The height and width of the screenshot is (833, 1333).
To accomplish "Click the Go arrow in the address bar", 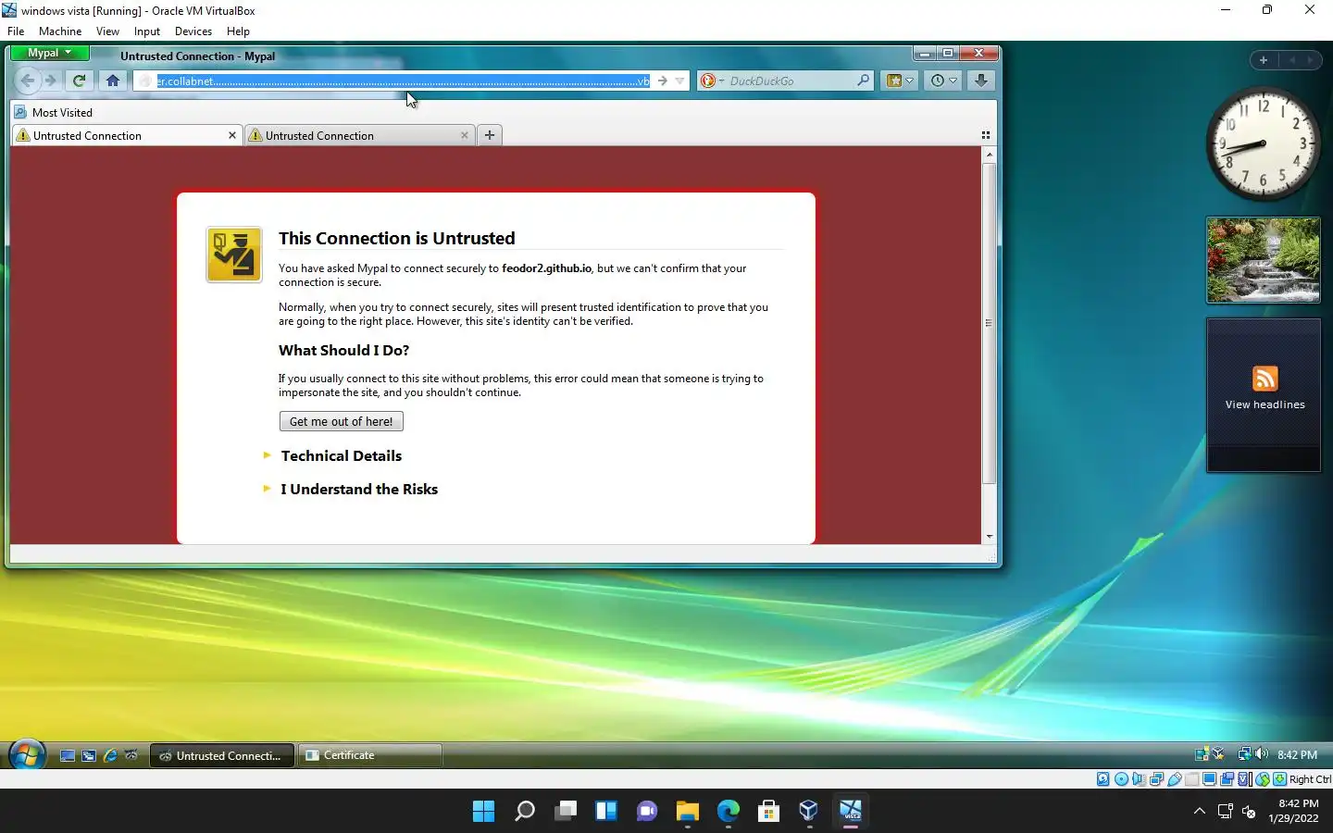I will (662, 81).
